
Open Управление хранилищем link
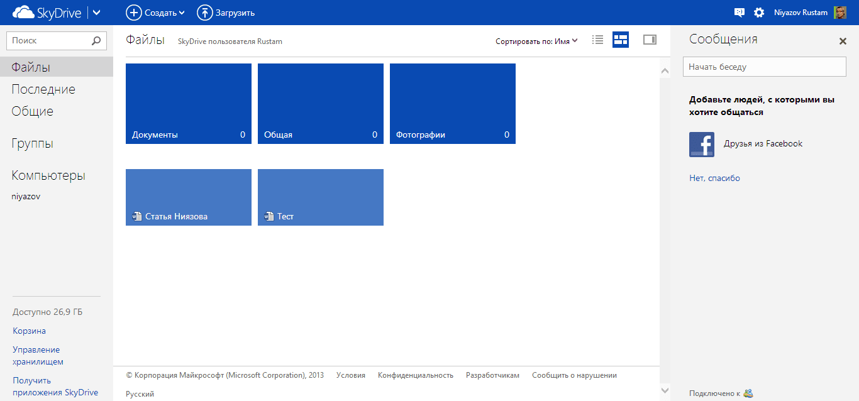[38, 355]
